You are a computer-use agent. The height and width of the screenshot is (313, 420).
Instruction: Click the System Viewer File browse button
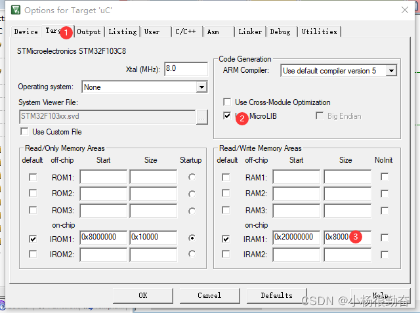coord(202,117)
